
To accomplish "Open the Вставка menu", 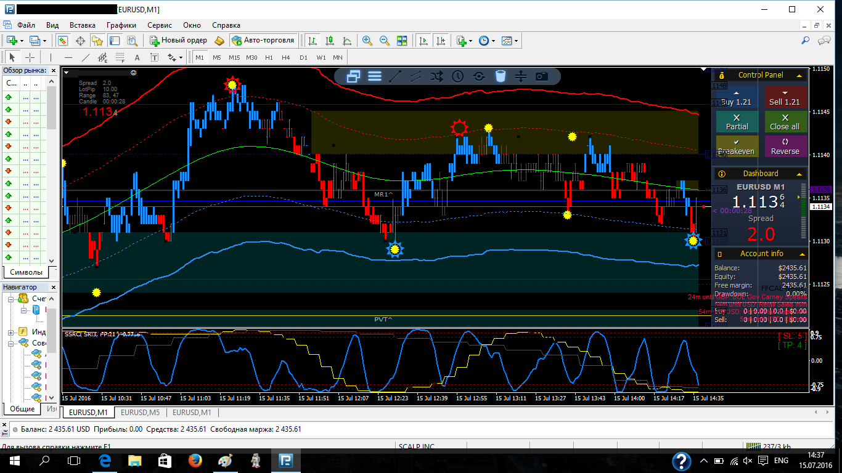I will pyautogui.click(x=83, y=25).
